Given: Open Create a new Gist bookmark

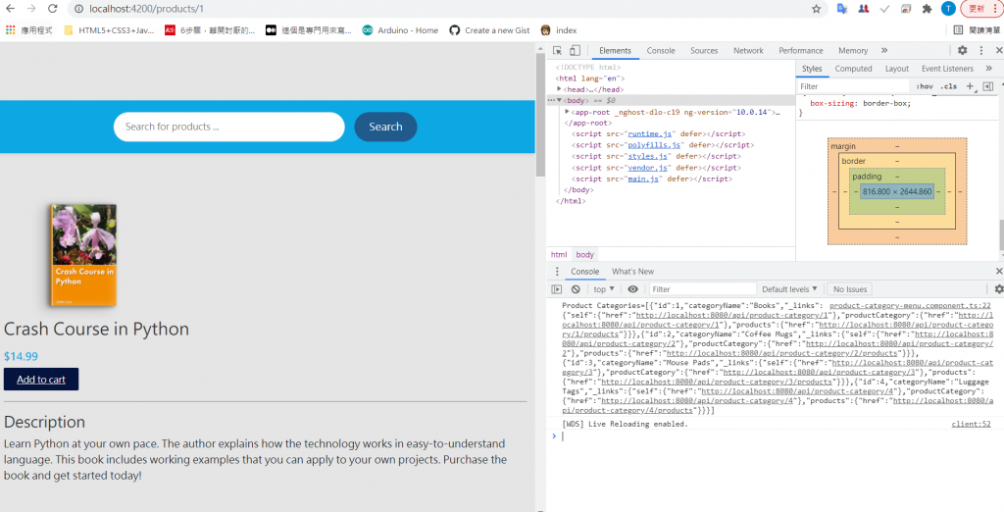Looking at the screenshot, I should point(490,30).
